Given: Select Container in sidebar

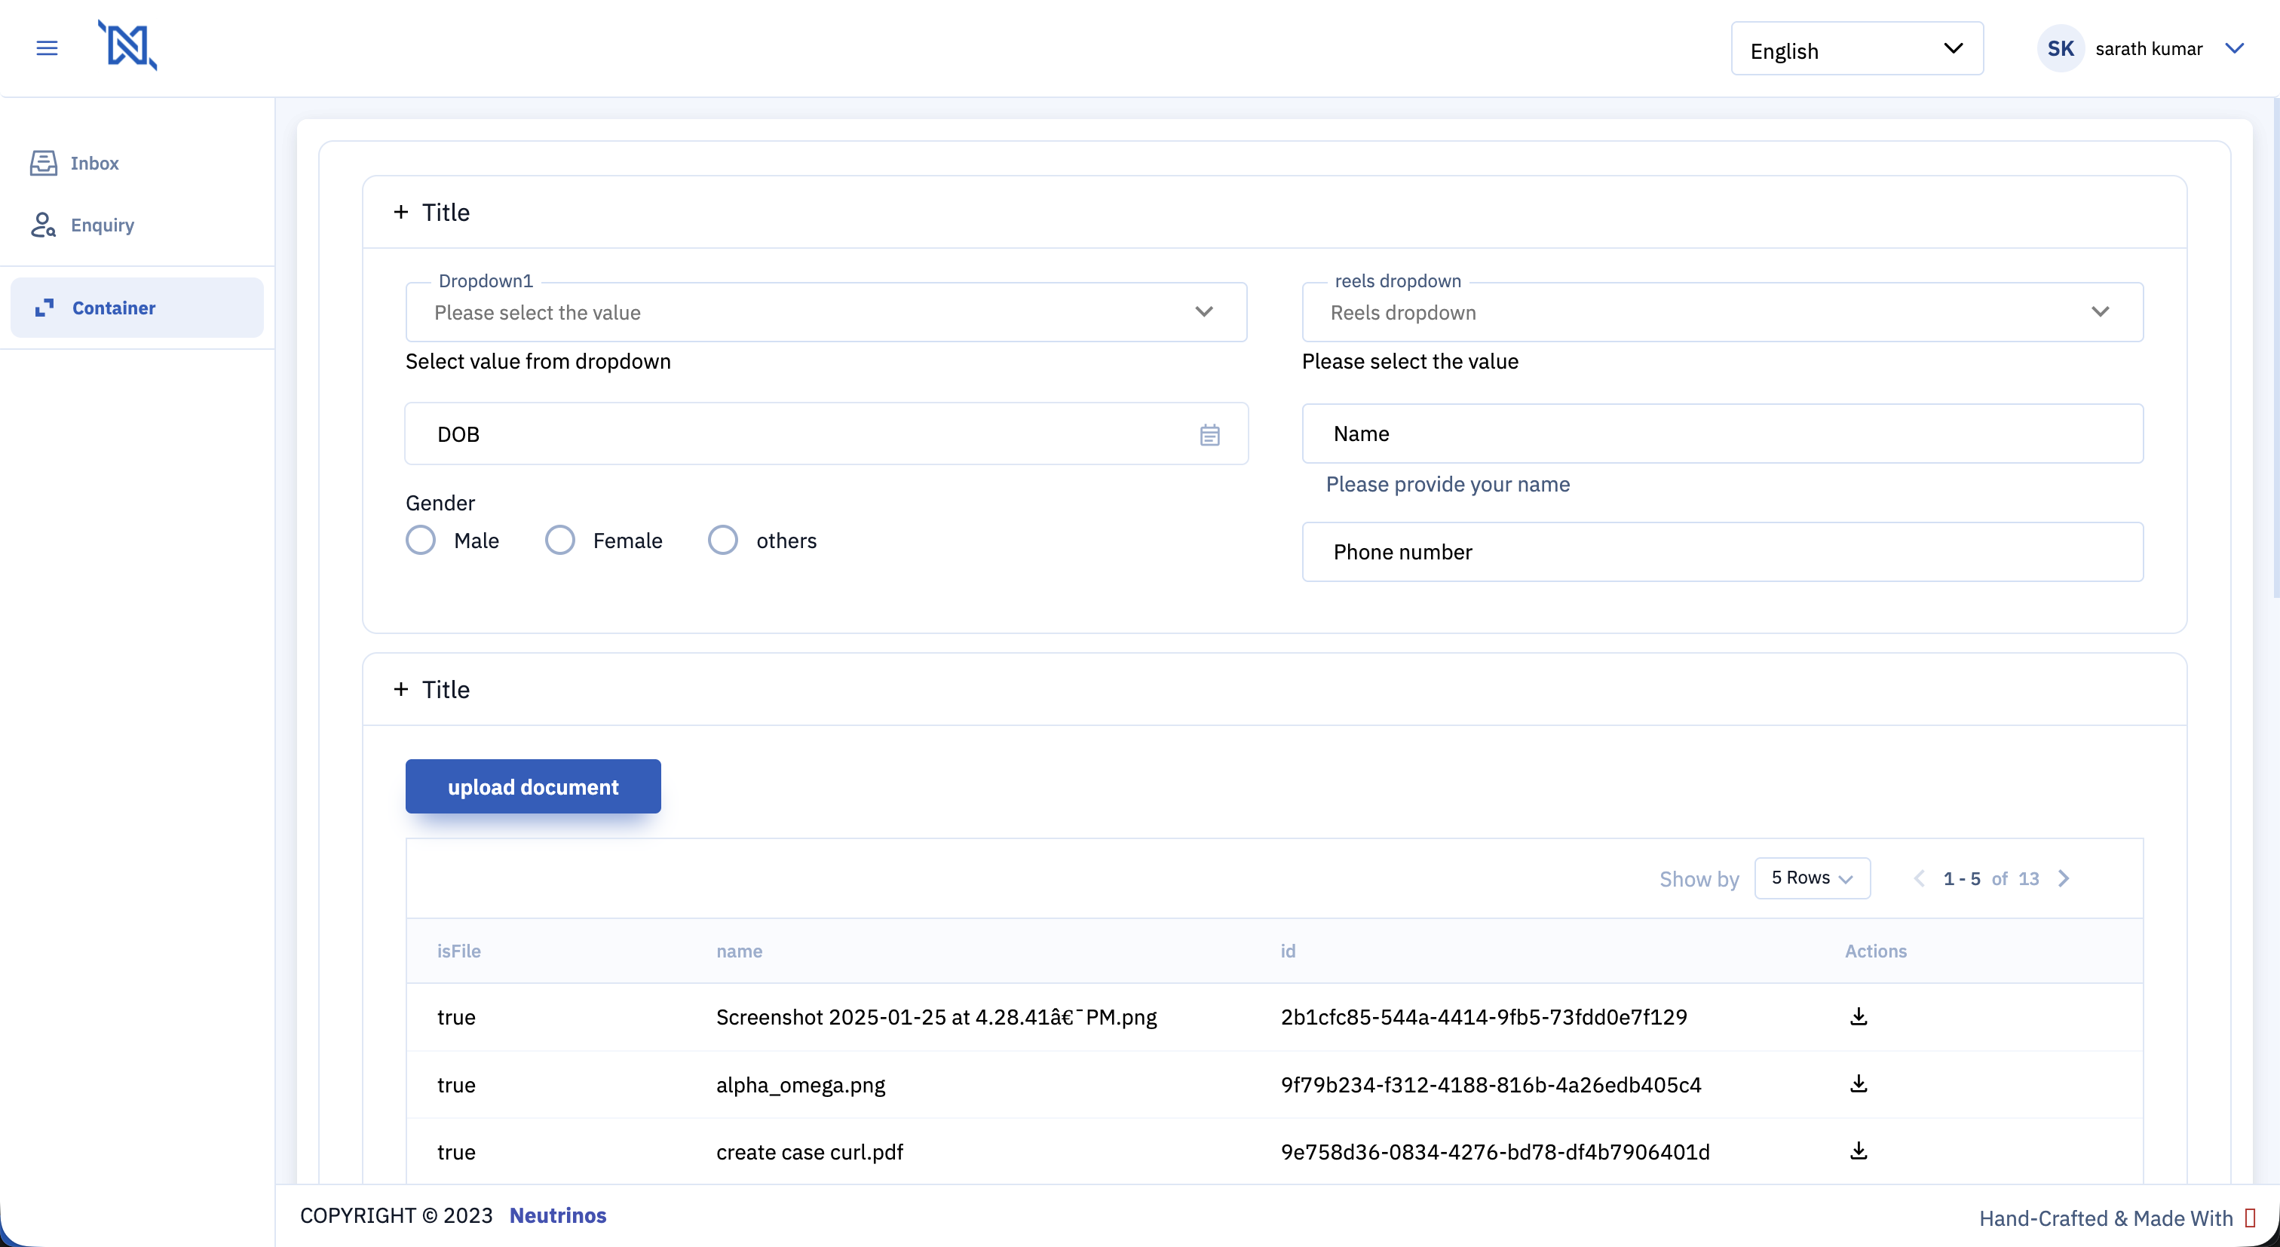Looking at the screenshot, I should (137, 308).
